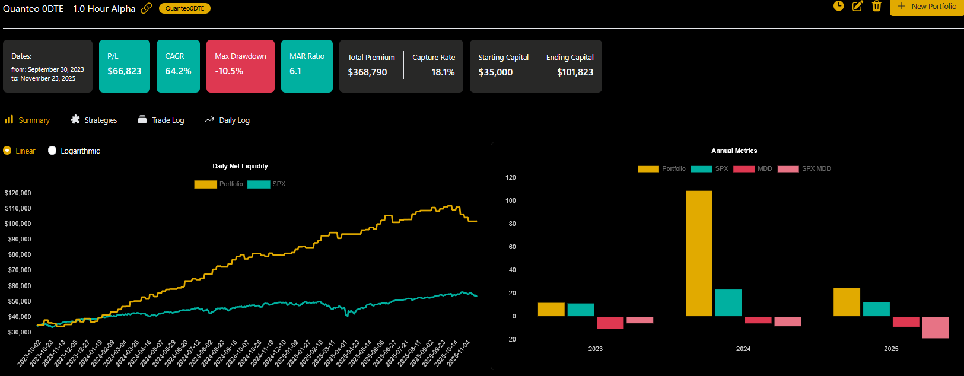Select the Linear scale radio button
Viewport: 964px width, 376px height.
click(x=7, y=151)
